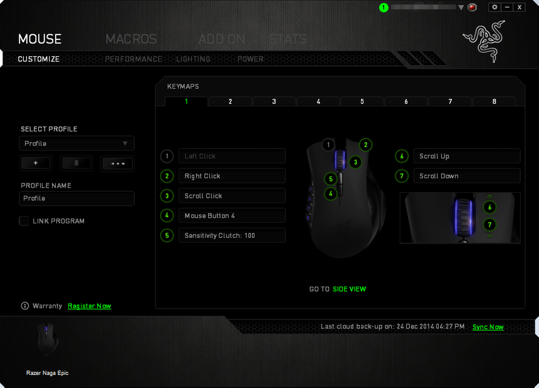This screenshot has height=388, width=539.
Task: Click the green notification badge in the account bar
Action: 384,8
